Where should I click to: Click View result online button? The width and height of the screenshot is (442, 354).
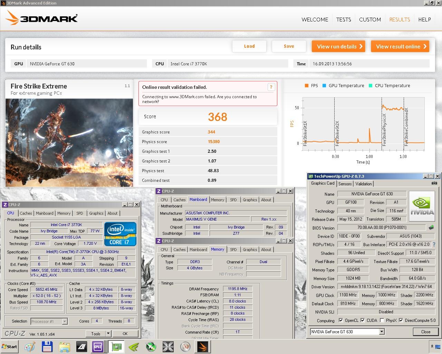click(400, 46)
